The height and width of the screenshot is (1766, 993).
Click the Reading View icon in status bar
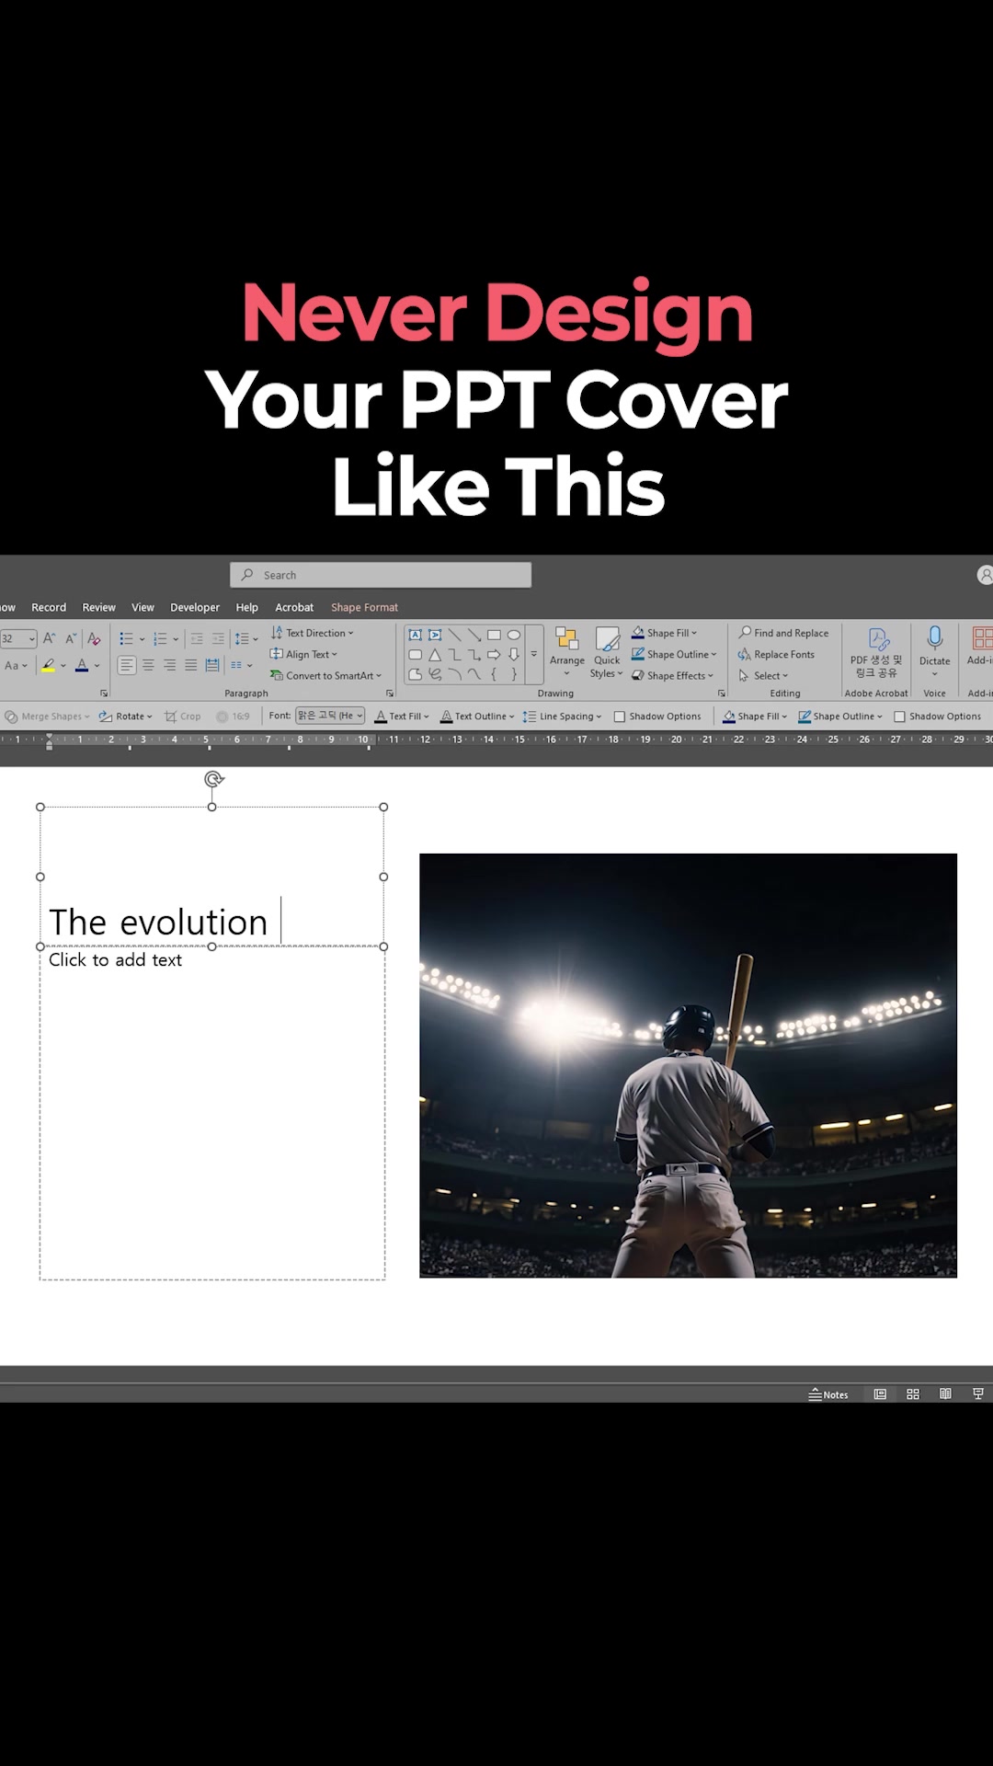[945, 1394]
